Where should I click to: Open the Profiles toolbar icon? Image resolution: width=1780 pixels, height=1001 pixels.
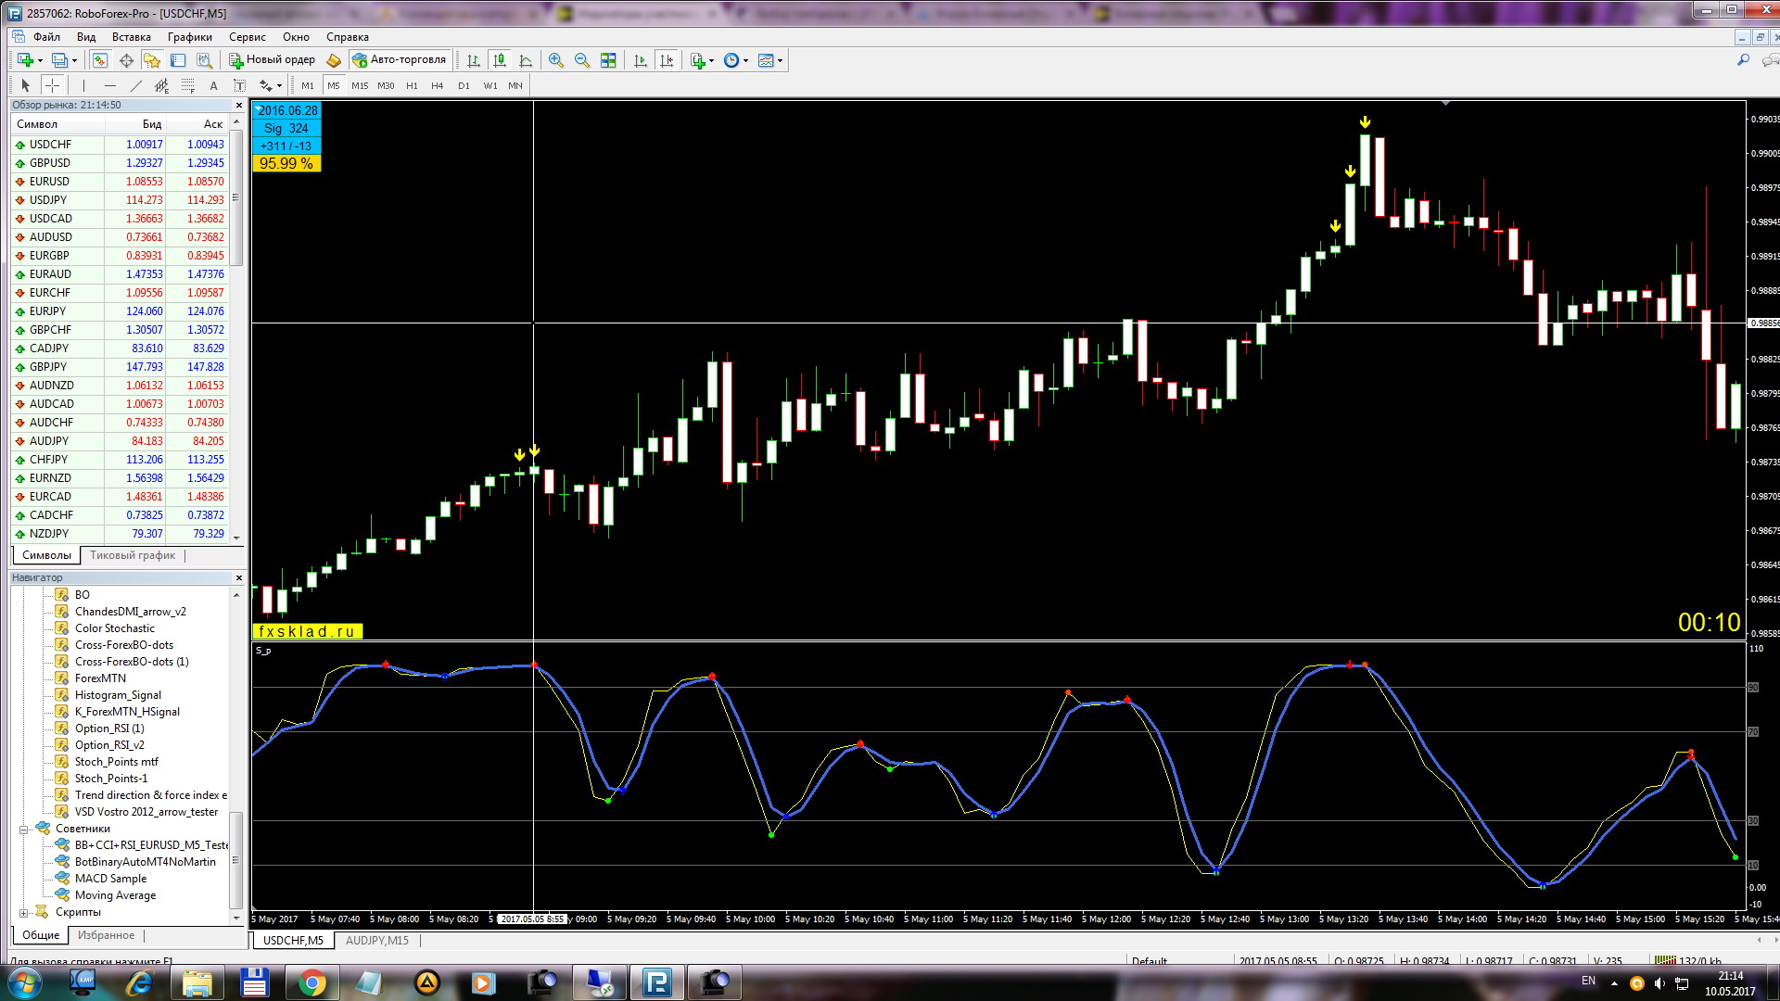point(60,60)
